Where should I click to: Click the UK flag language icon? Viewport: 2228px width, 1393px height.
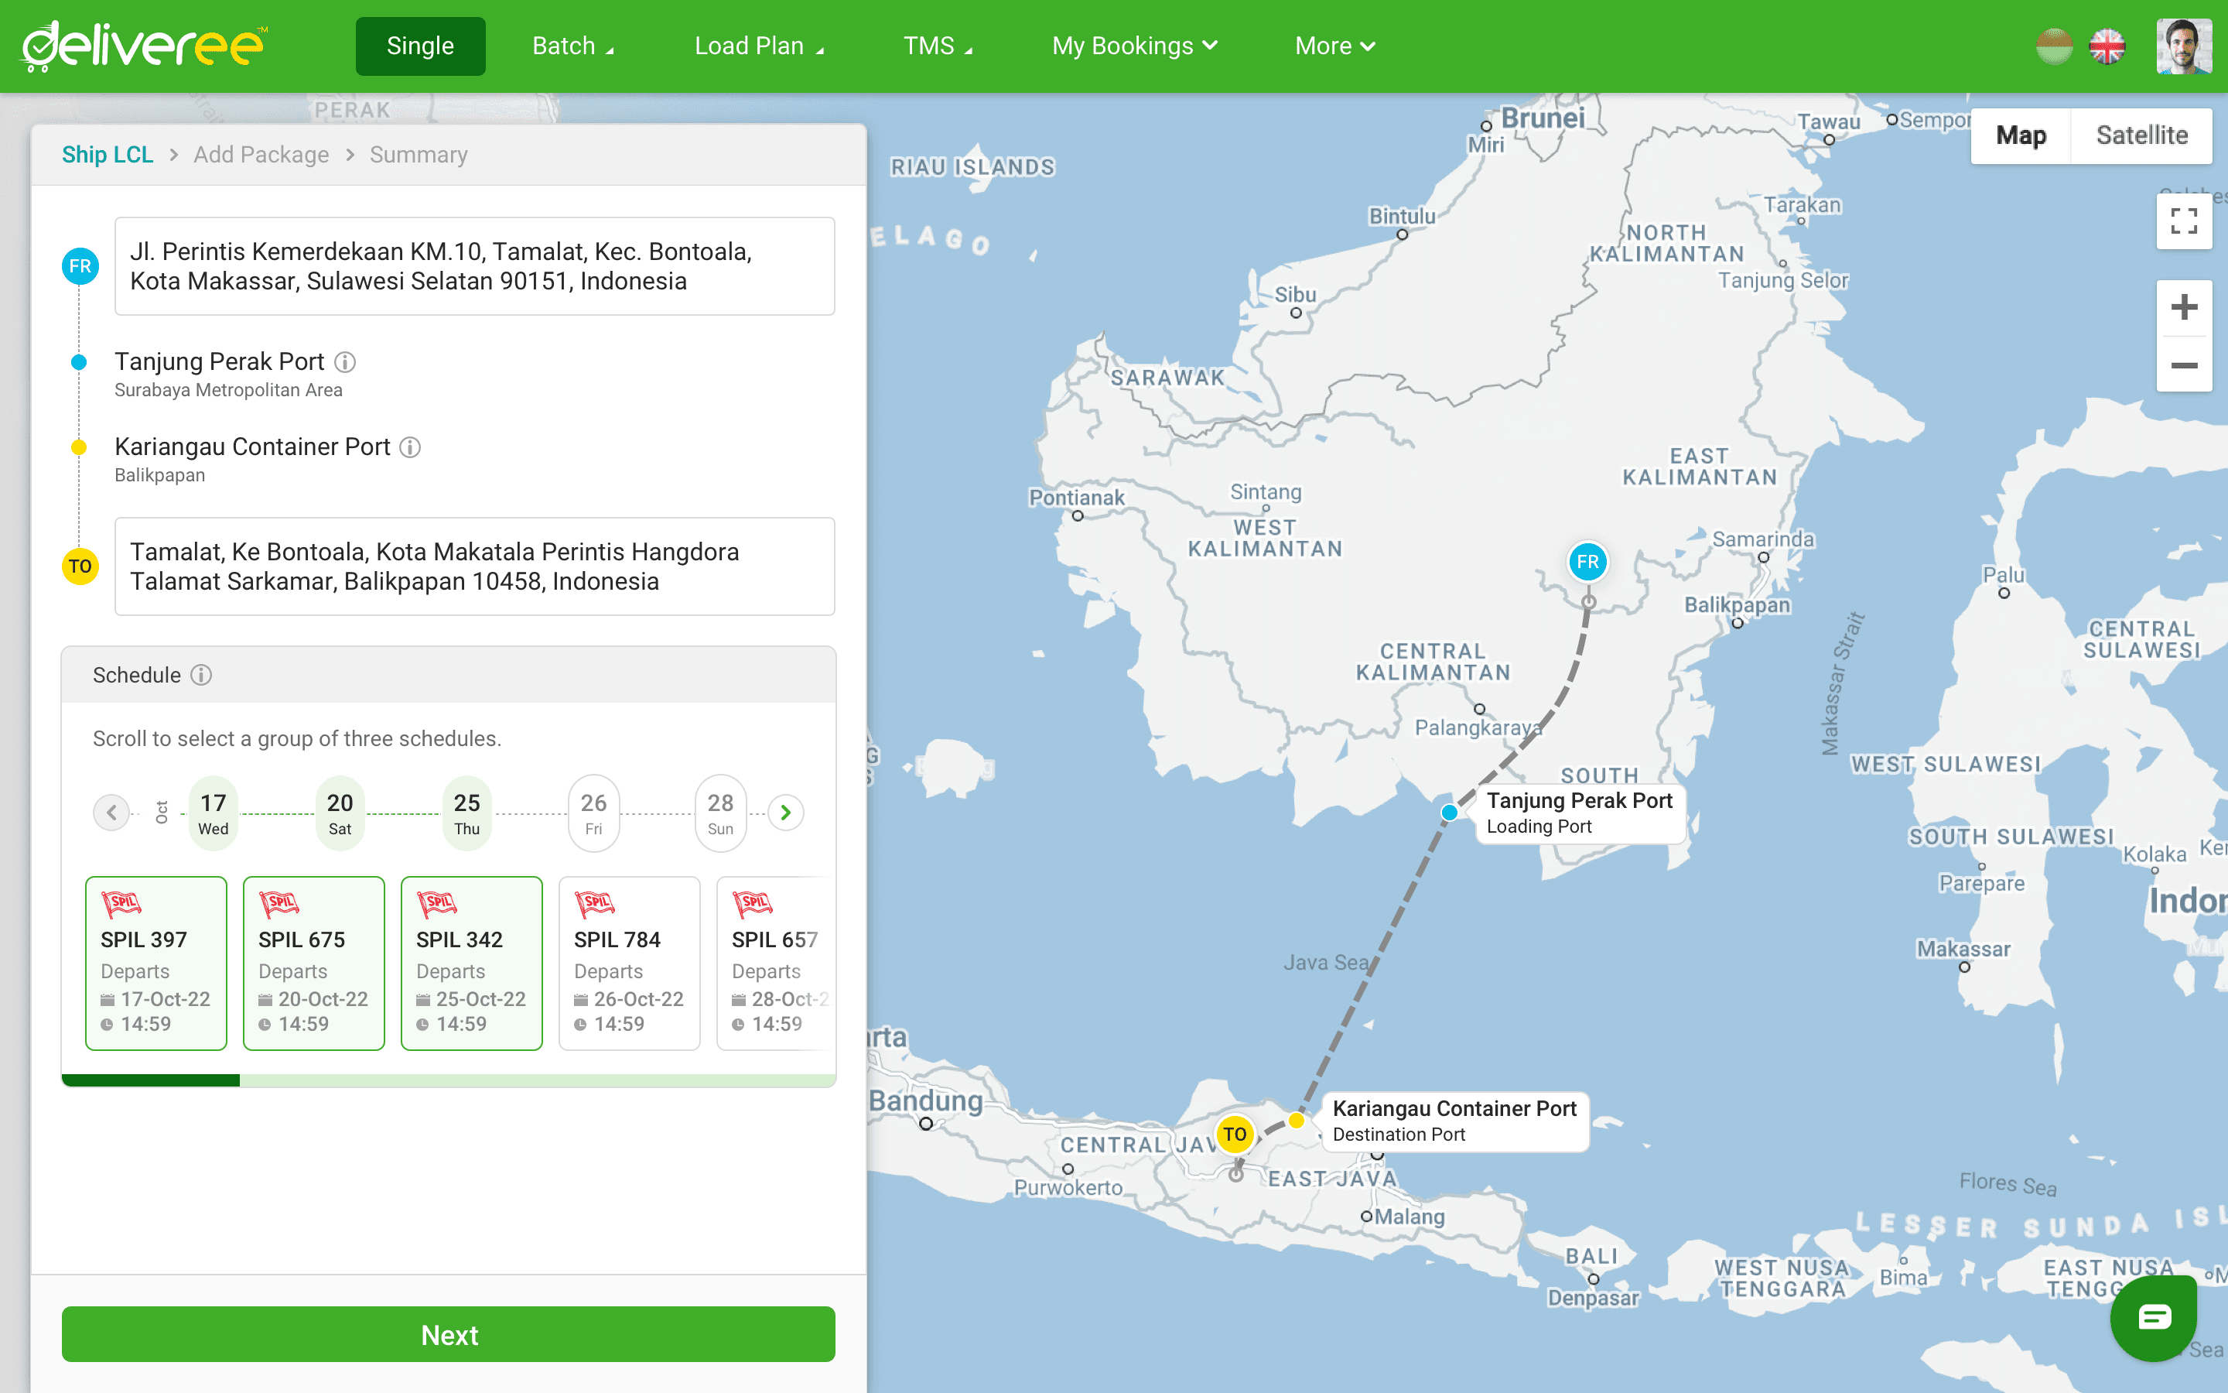tap(2107, 46)
